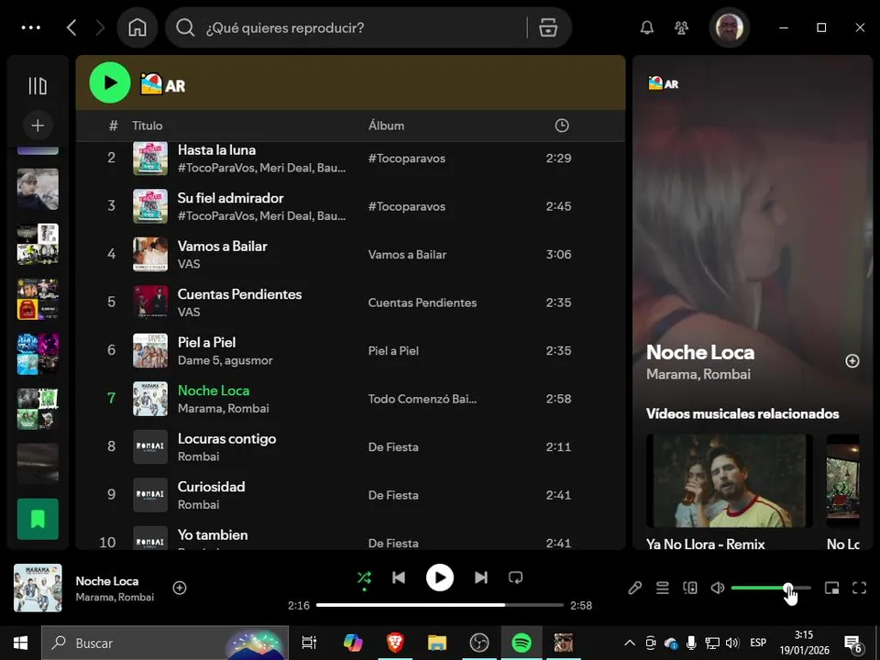Screen dimensions: 880x660
Task: Sort by Título column header
Action: (147, 126)
